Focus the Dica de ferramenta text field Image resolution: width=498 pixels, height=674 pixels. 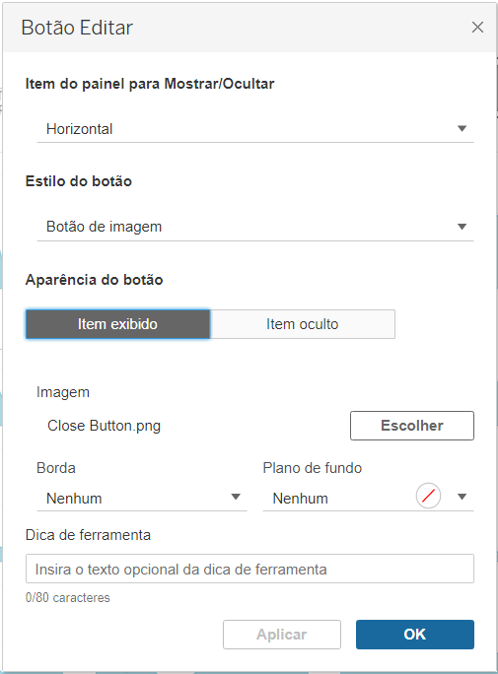click(249, 569)
